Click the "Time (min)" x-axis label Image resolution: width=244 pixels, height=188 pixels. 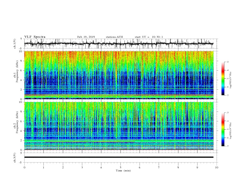(123, 170)
